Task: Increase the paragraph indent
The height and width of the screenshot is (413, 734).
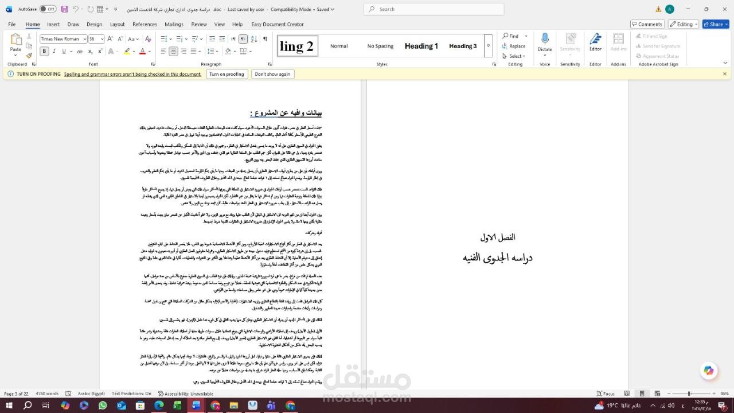Action: point(222,39)
